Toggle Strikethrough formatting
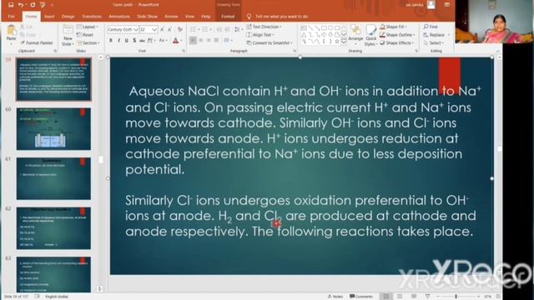The width and height of the screenshot is (534, 300). pyautogui.click(x=143, y=41)
